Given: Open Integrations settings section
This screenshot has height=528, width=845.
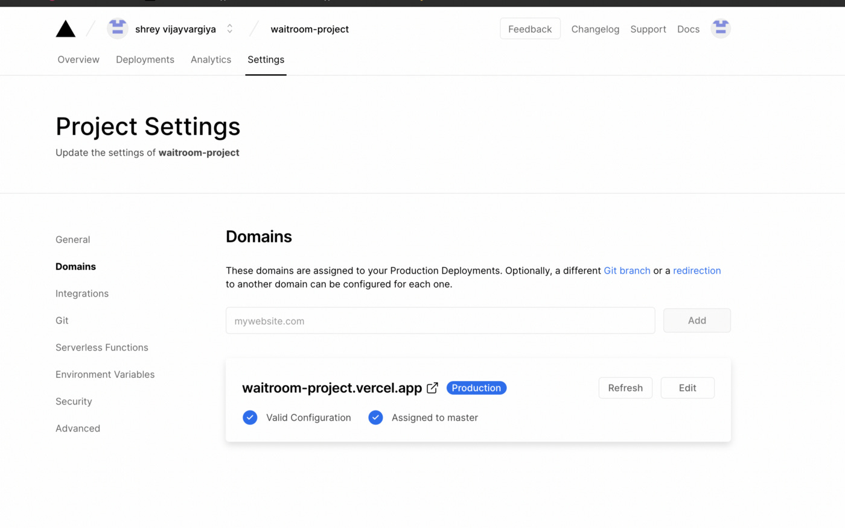Looking at the screenshot, I should pos(82,294).
